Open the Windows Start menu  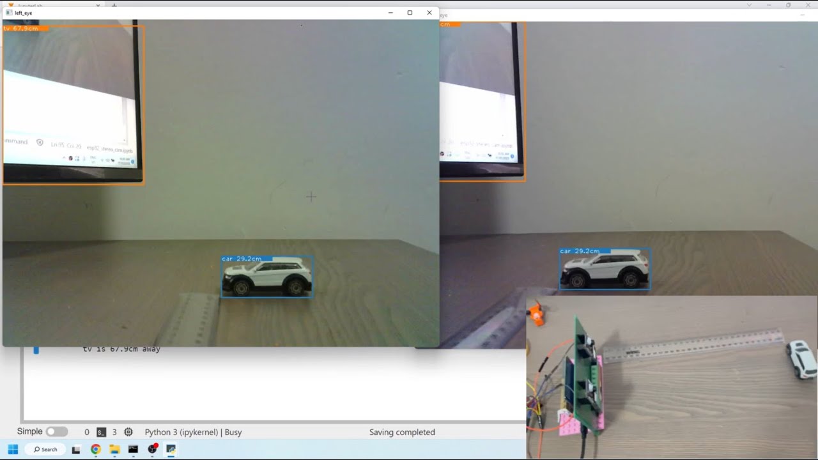tap(13, 449)
